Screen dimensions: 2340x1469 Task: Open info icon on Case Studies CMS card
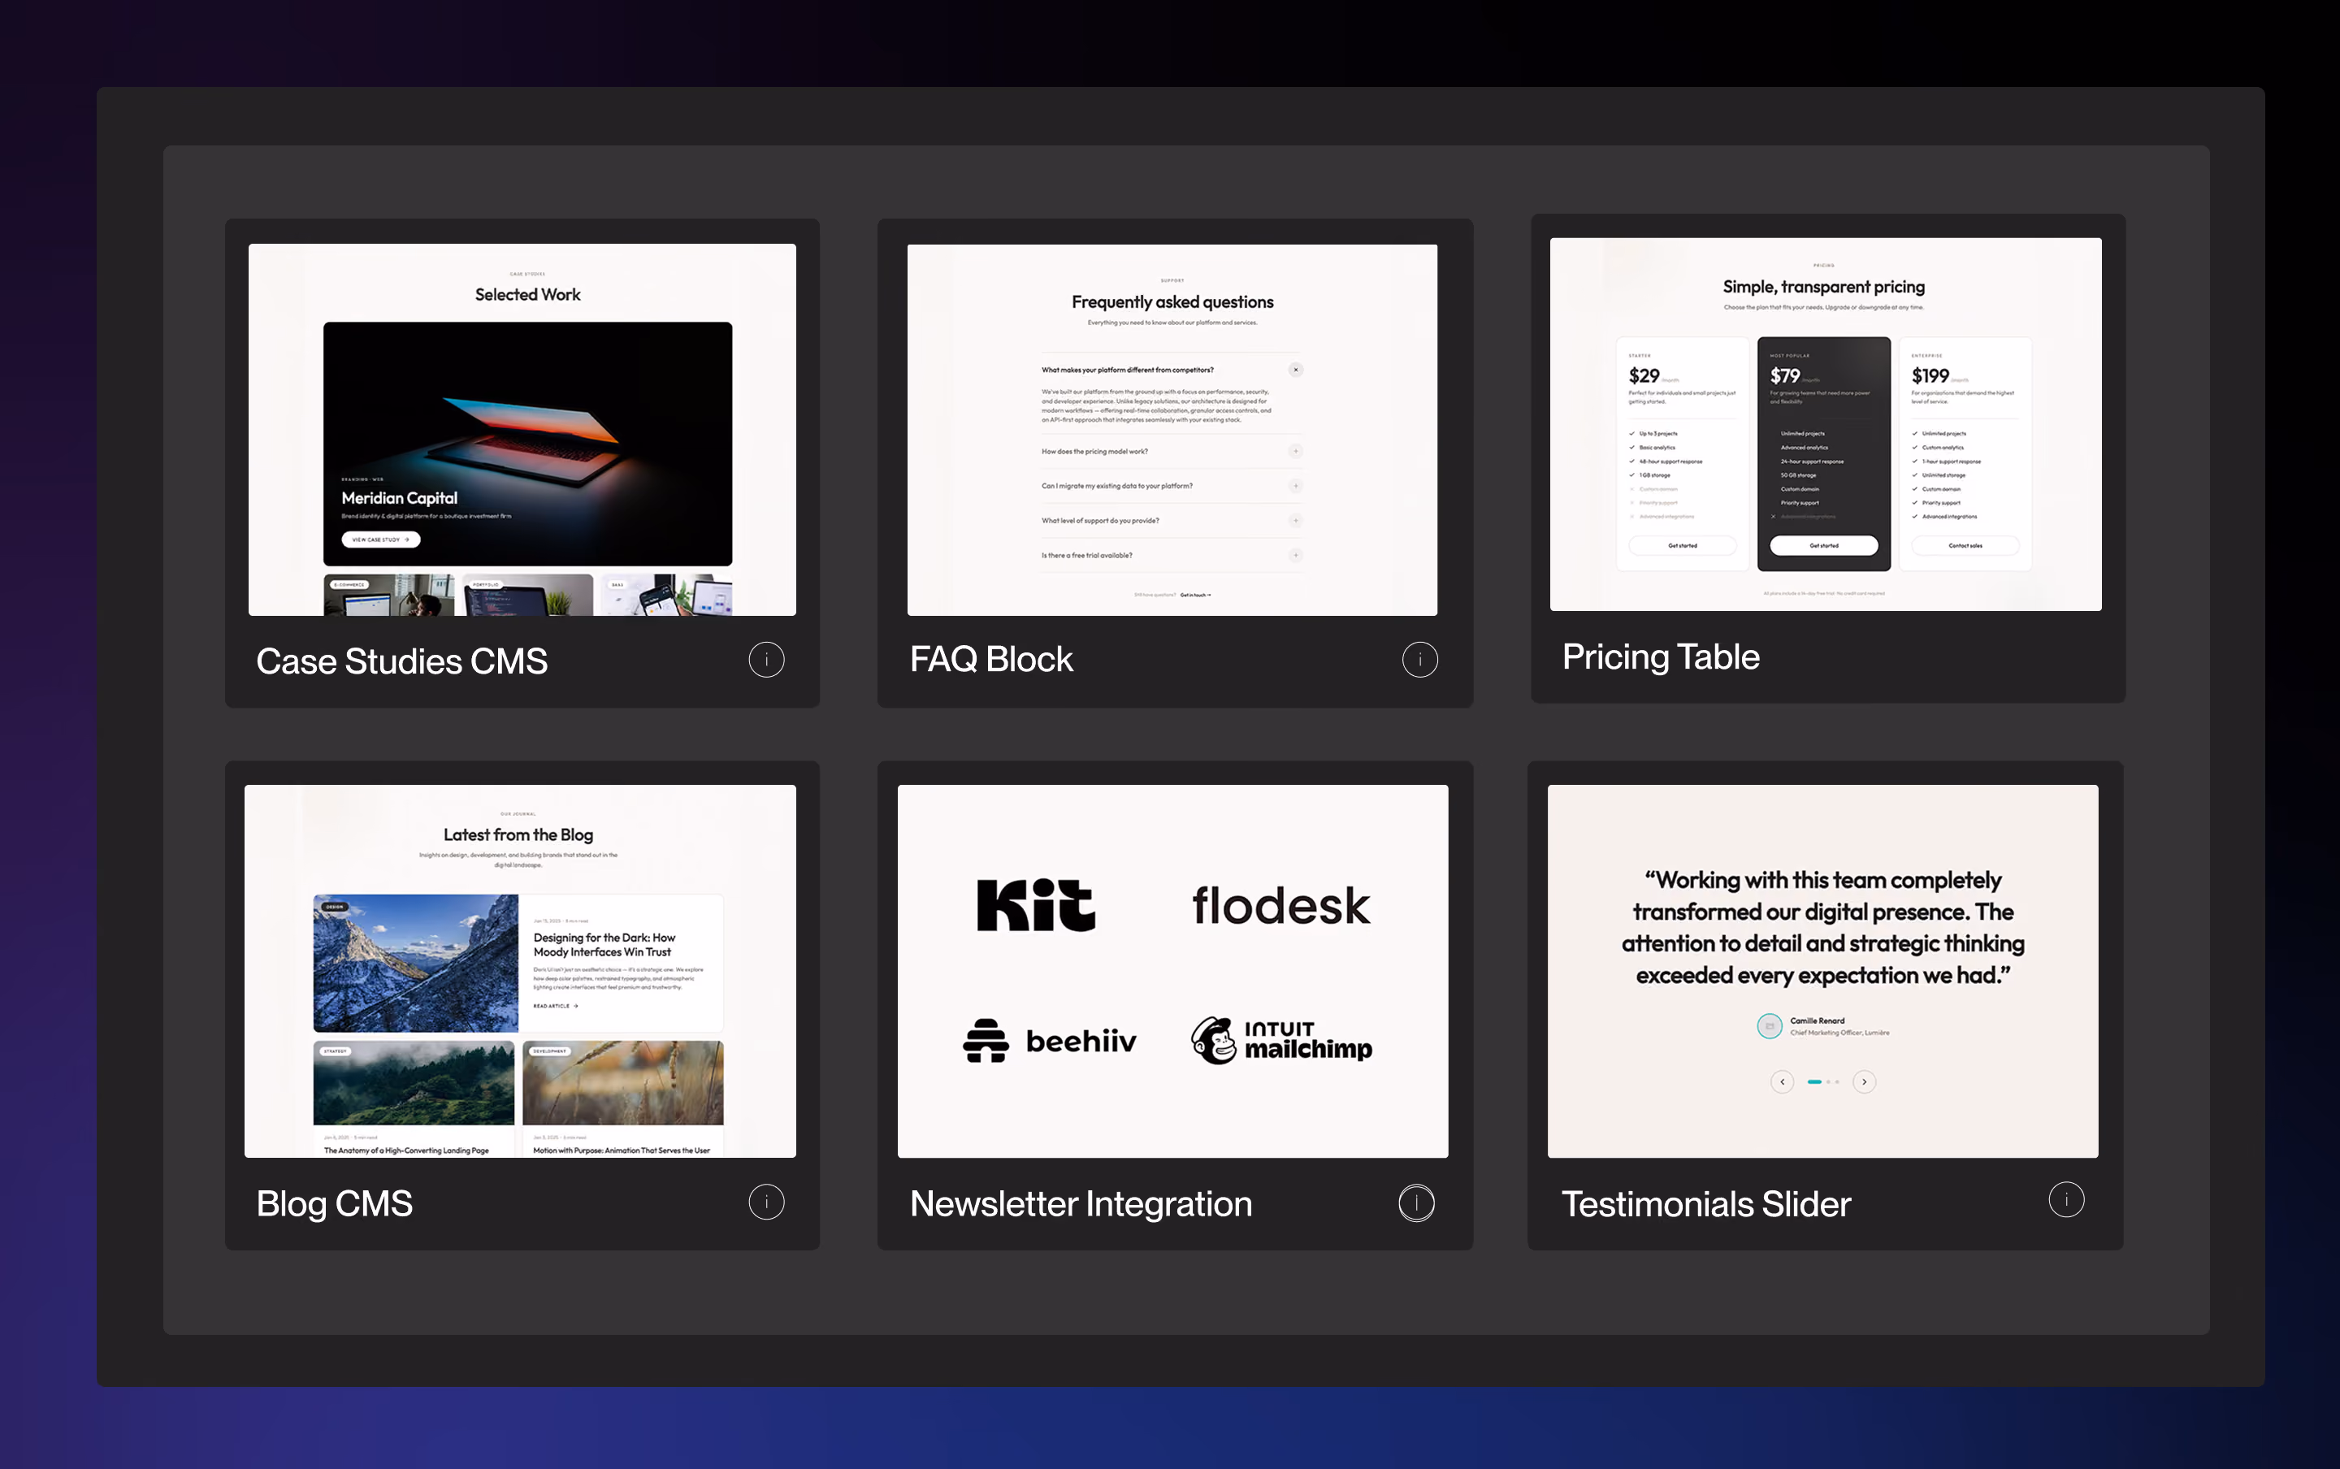click(x=766, y=660)
